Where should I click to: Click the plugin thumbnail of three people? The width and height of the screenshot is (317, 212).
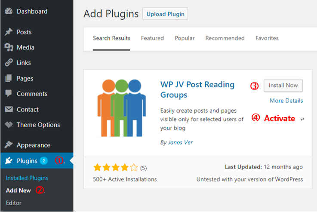click(121, 108)
